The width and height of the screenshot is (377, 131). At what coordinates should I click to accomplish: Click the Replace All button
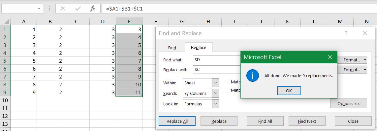coord(177,121)
